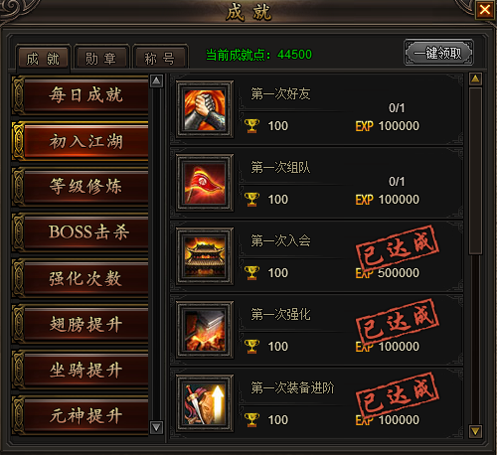Select the 成就 tab
The height and width of the screenshot is (455, 497).
[43, 59]
